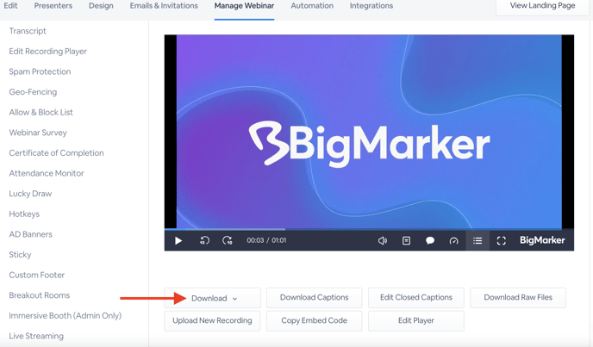Screen dimensions: 593x347
Task: Click Copy Embed Code button
Action: click(x=315, y=320)
